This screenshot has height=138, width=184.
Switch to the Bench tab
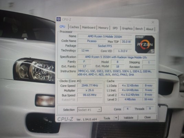tap(139, 29)
